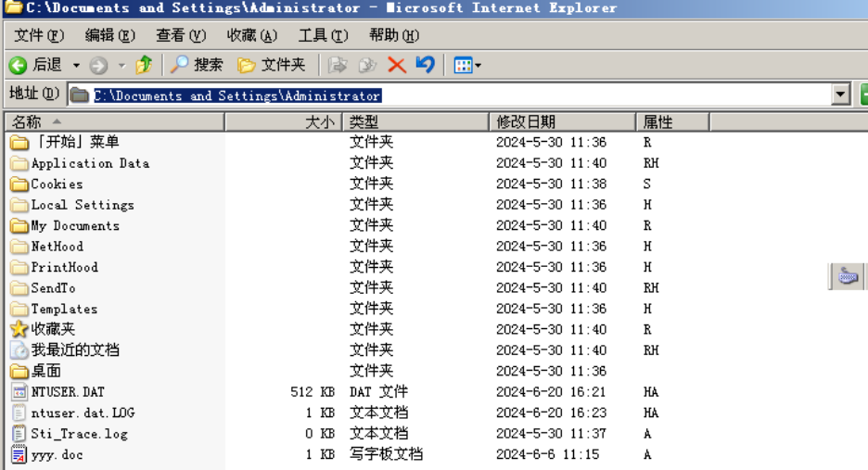
Task: Sort by 属性 column header
Action: point(672,121)
